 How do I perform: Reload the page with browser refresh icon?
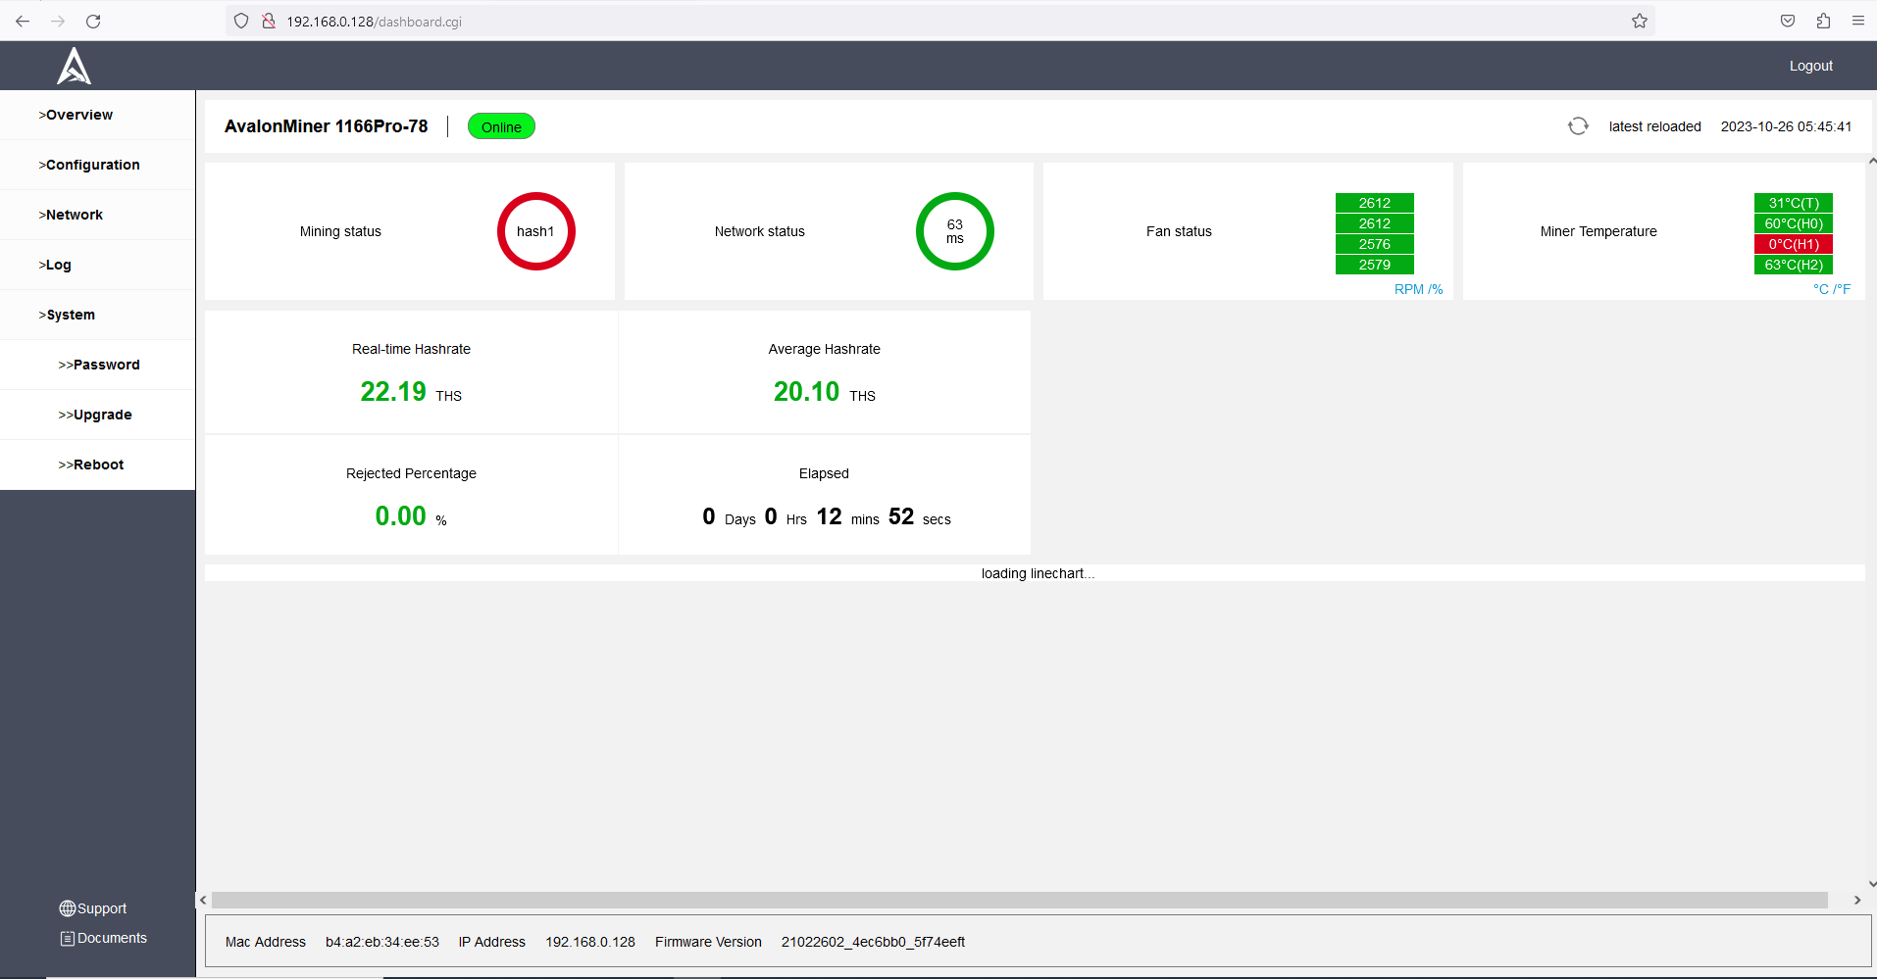coord(93,21)
